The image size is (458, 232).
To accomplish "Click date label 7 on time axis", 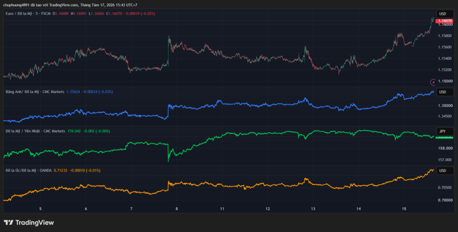I will [131, 209].
